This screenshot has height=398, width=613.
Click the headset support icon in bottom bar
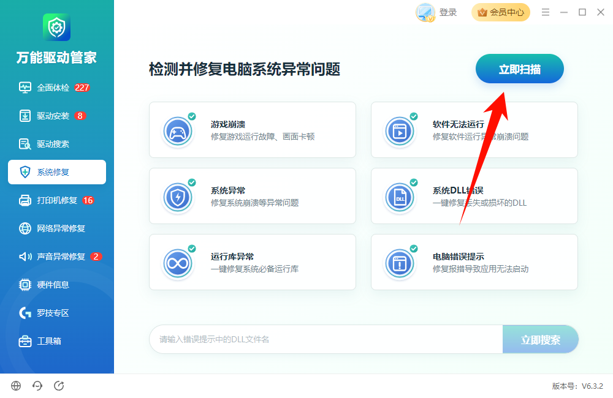click(37, 386)
